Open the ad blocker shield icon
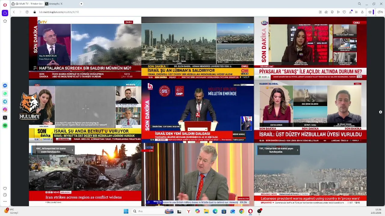 point(332,12)
